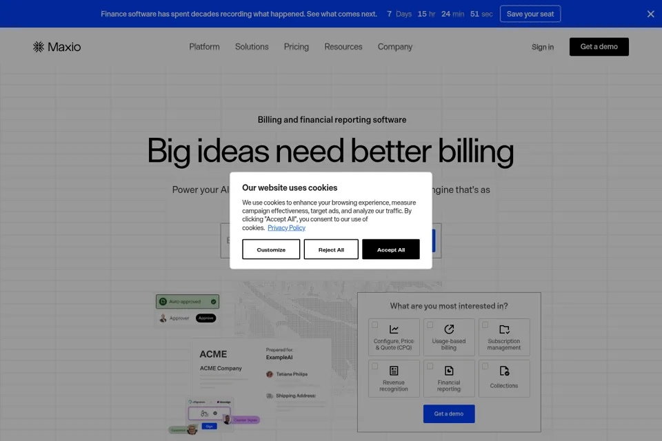Image resolution: width=662 pixels, height=441 pixels.
Task: Close the top announcement banner
Action: coord(650,14)
